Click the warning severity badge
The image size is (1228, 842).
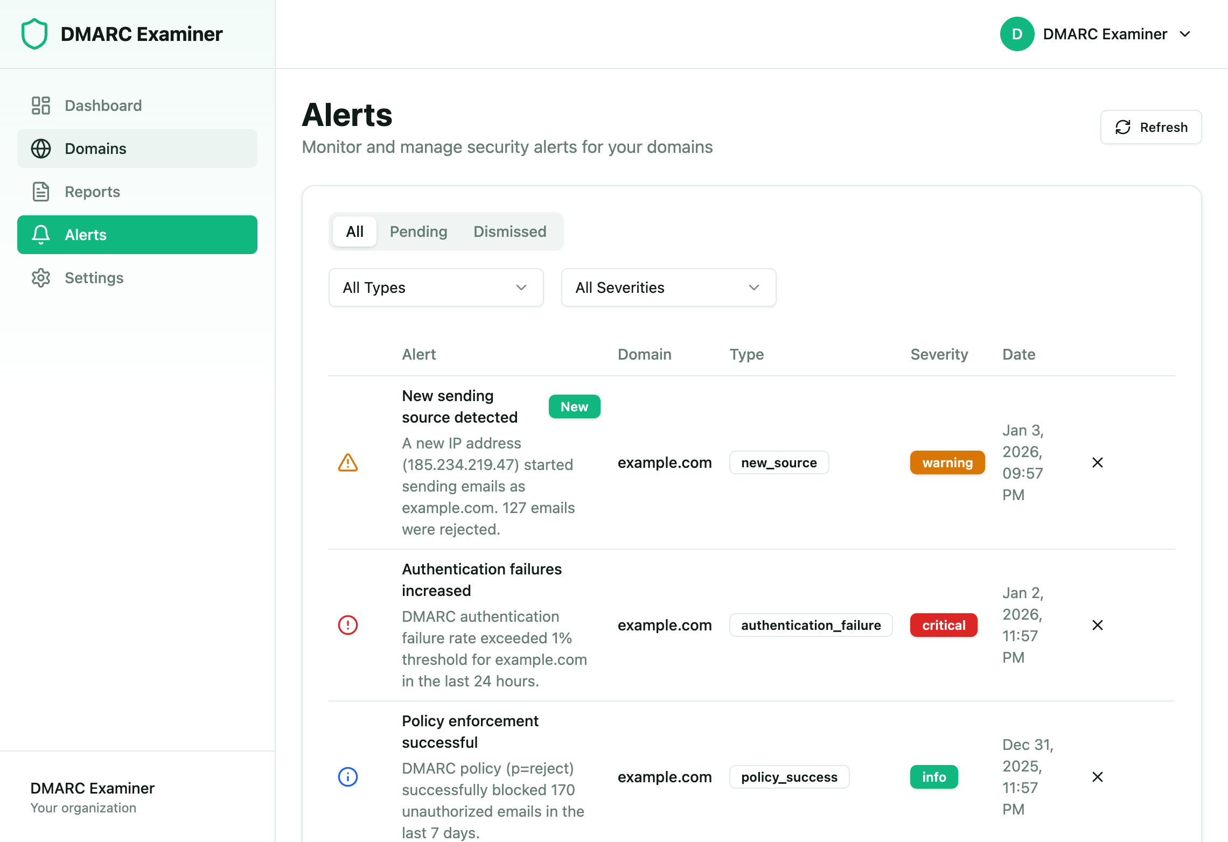tap(947, 462)
